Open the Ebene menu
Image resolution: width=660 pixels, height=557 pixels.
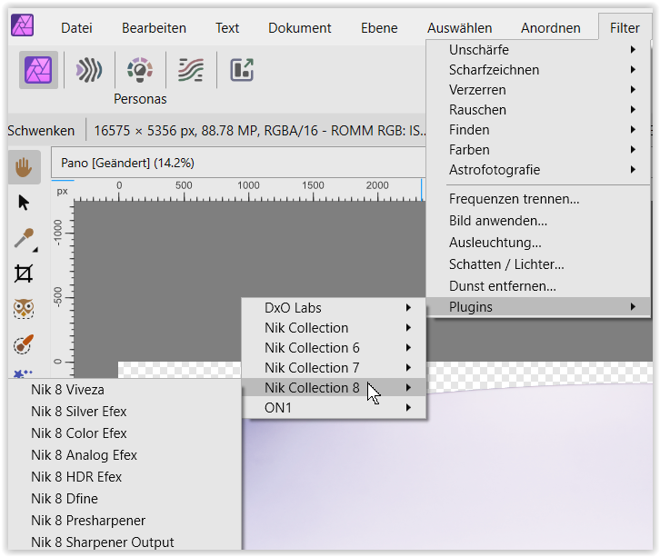tap(378, 28)
